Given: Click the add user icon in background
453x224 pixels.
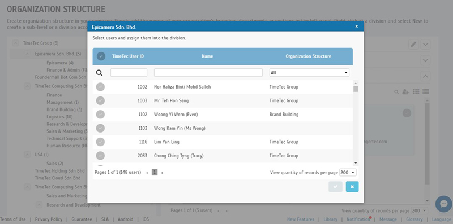Looking at the screenshot, I should (x=405, y=91).
